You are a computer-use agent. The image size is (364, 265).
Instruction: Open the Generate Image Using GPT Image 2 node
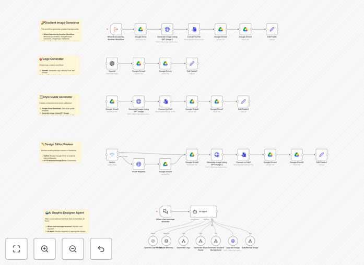(217, 155)
